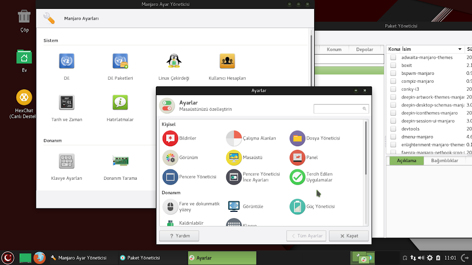This screenshot has height=265, width=472.
Task: Sort packages by İsim column arrow
Action: (x=460, y=49)
